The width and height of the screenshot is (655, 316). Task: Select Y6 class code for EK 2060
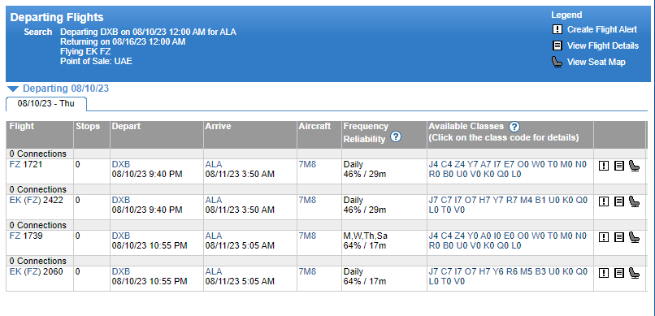498,271
